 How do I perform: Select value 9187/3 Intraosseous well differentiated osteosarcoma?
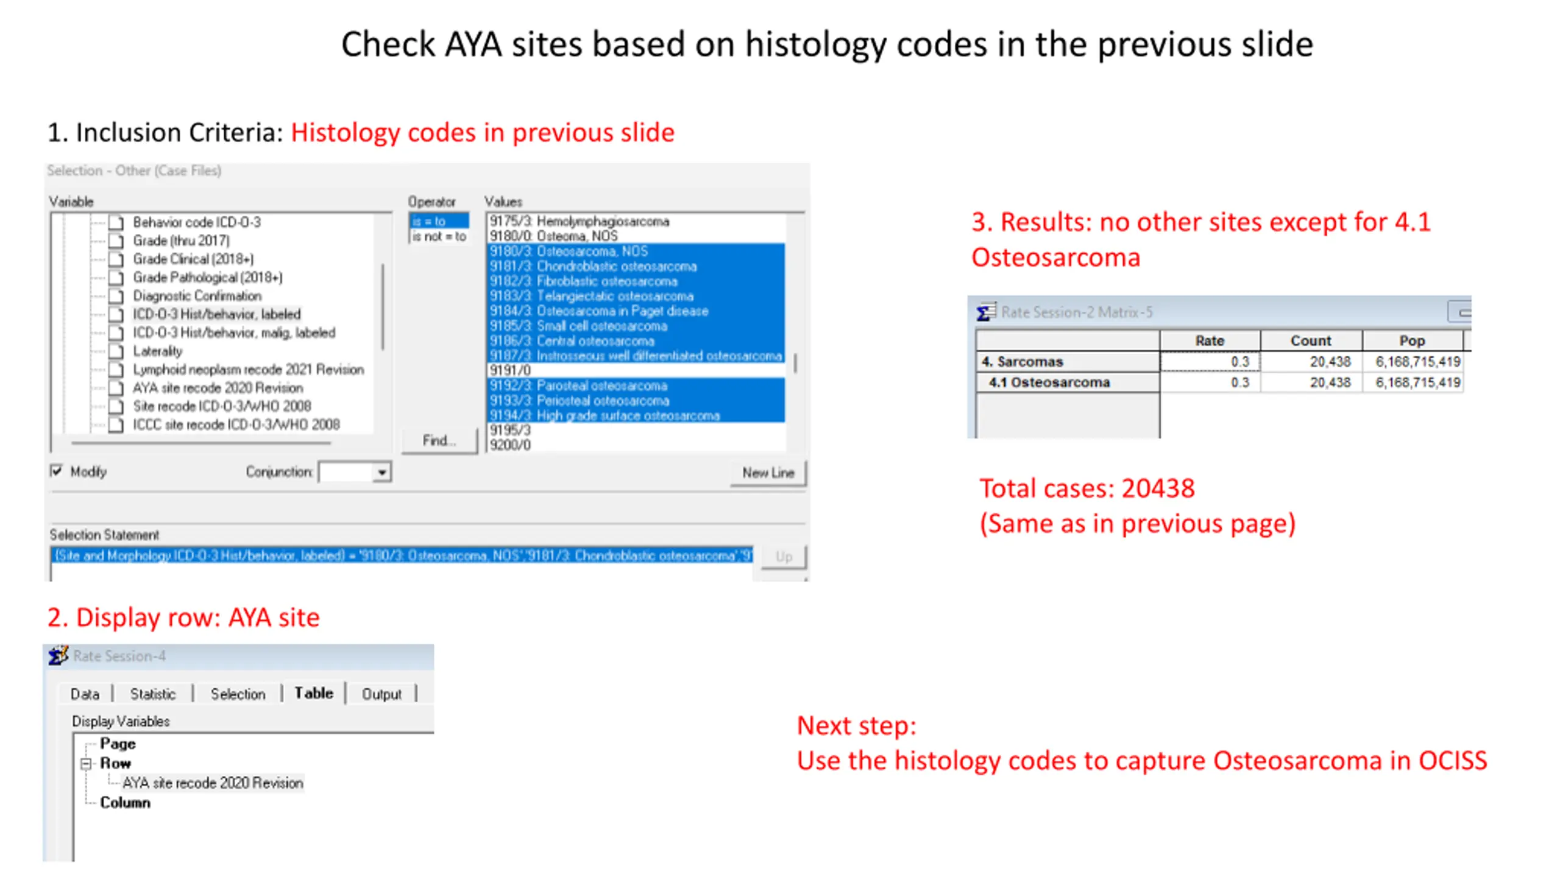(636, 356)
